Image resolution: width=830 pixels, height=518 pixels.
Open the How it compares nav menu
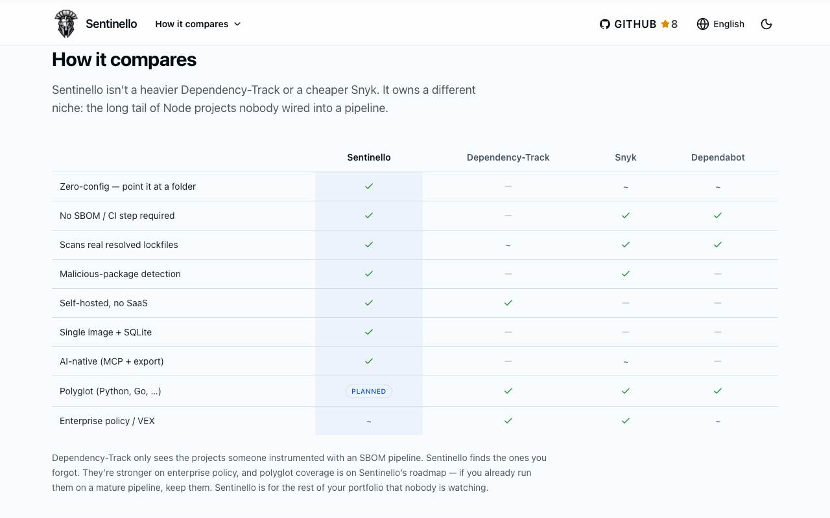click(x=198, y=24)
